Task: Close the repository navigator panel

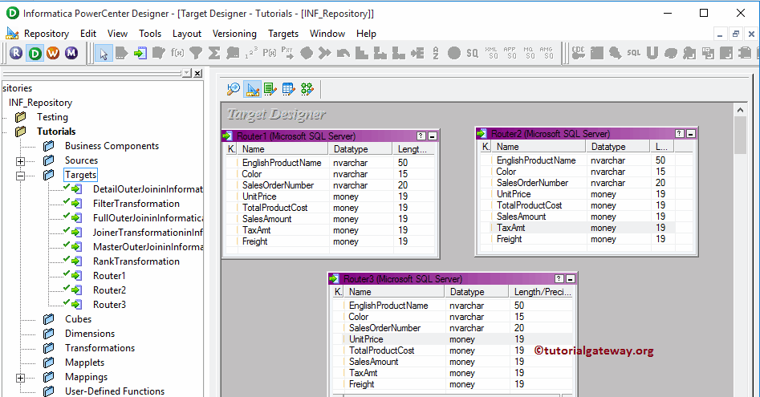Action: point(197,73)
